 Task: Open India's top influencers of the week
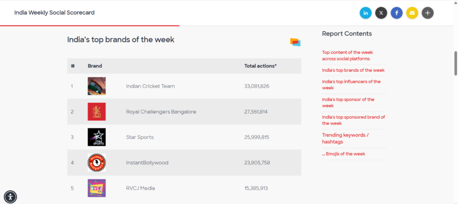[352, 84]
